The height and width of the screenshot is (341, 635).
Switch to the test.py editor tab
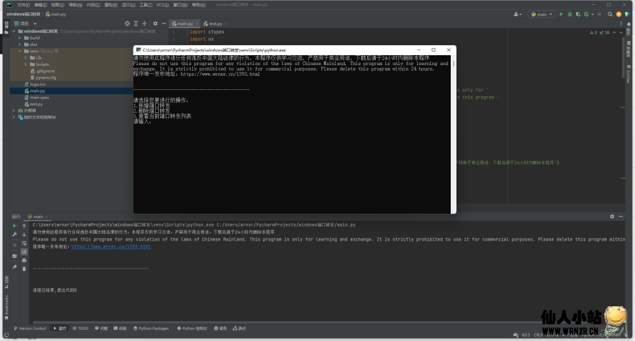click(215, 23)
